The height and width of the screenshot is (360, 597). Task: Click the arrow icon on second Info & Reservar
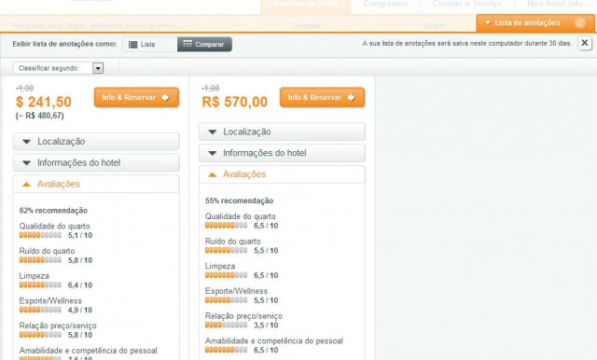351,98
